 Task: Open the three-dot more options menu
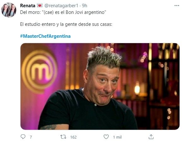(177, 6)
